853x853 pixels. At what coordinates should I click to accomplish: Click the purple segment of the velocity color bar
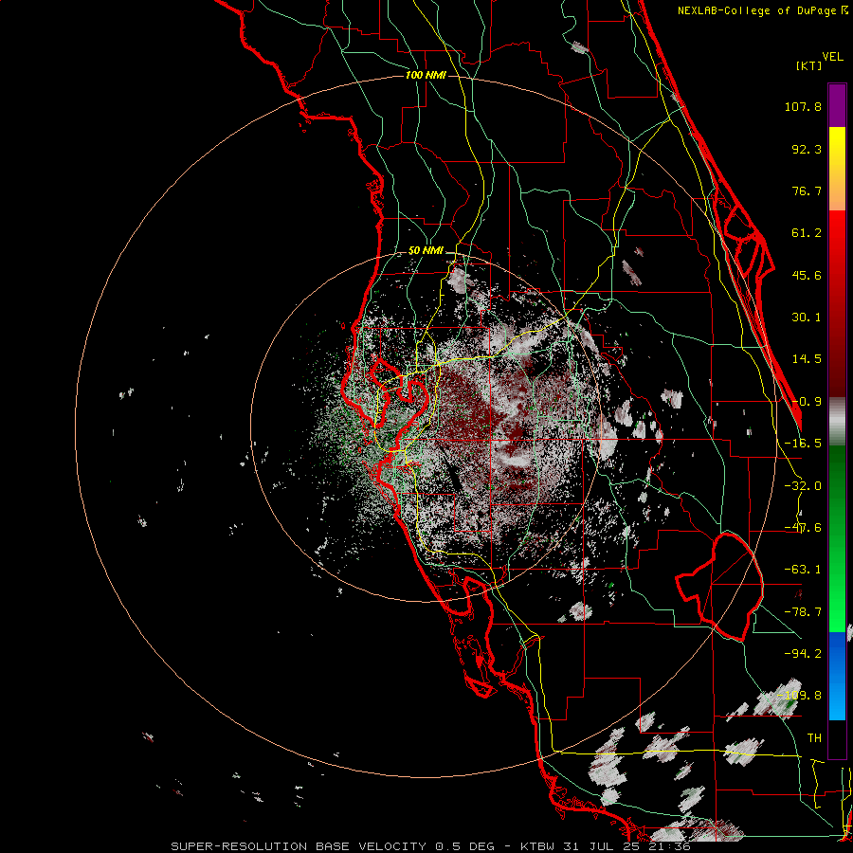(x=837, y=106)
